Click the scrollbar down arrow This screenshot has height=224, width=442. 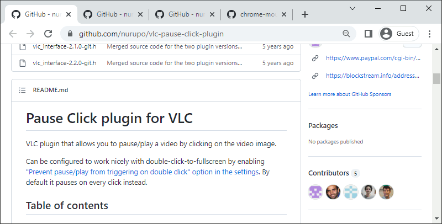436,218
